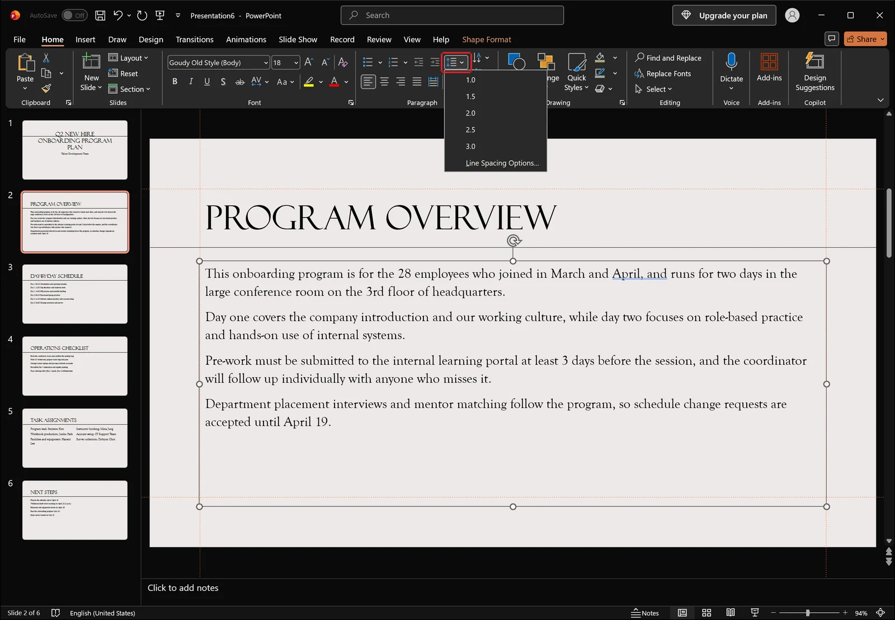Expand the Select dropdown
The width and height of the screenshot is (895, 620).
coord(653,89)
